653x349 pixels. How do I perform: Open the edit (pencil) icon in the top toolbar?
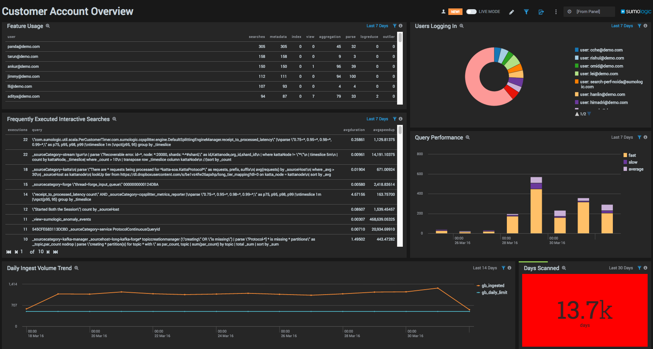point(511,12)
